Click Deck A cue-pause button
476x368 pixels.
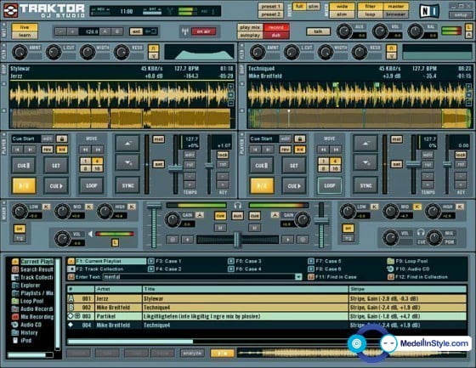(24, 166)
